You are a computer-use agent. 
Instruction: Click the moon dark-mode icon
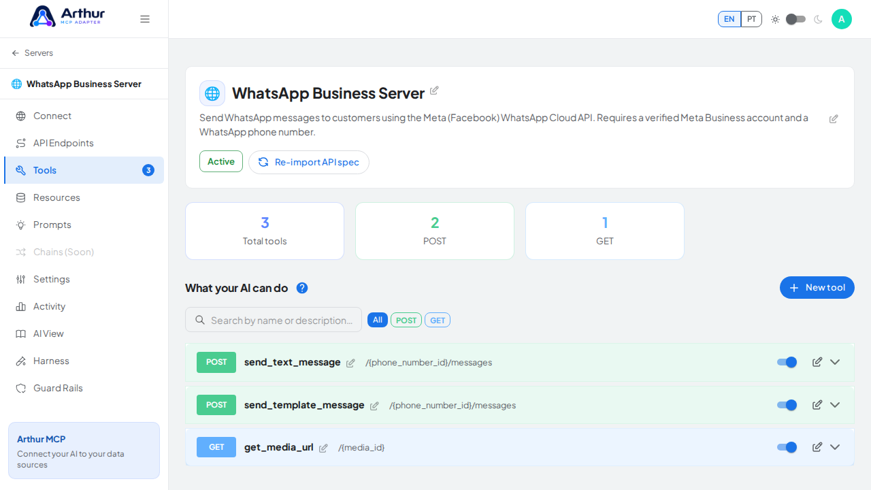click(x=818, y=19)
